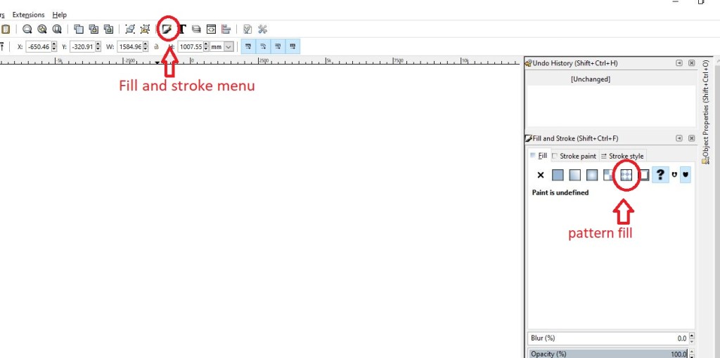This screenshot has height=358, width=720.
Task: Close the Fill and Stroke panel
Action: pyautogui.click(x=692, y=138)
